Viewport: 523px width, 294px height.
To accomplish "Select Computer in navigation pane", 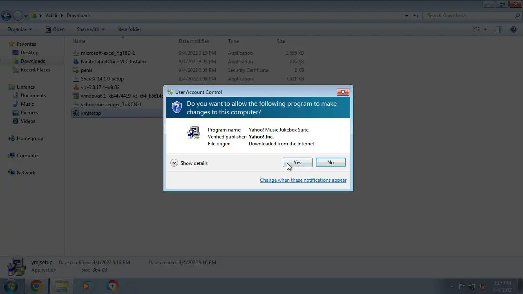I will coord(28,156).
